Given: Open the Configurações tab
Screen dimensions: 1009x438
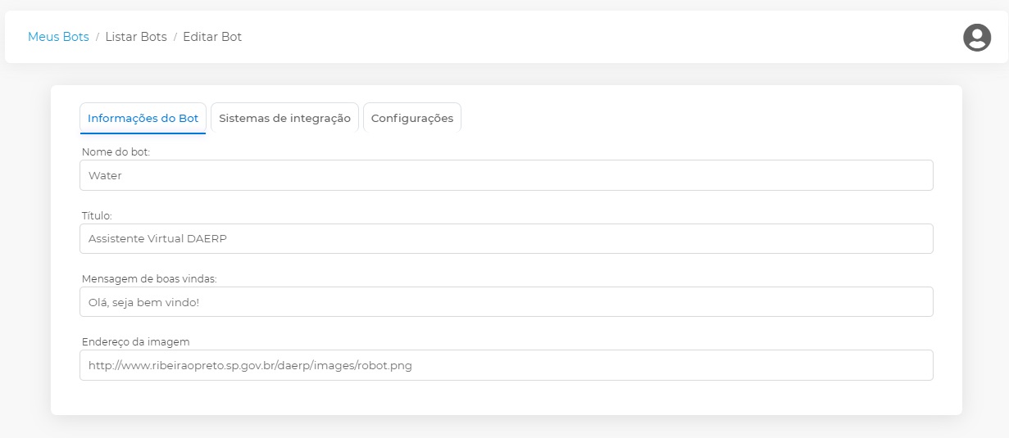Looking at the screenshot, I should coord(411,118).
